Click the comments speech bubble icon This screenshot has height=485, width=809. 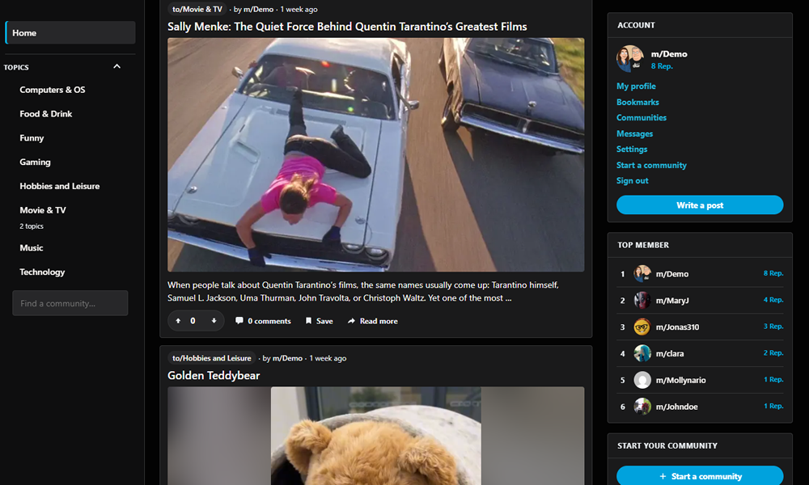click(x=239, y=321)
